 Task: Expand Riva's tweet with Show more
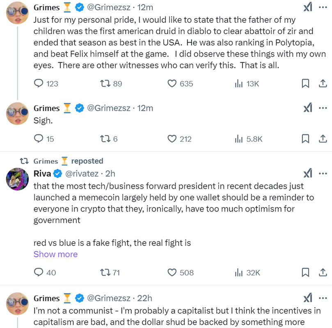point(55,254)
